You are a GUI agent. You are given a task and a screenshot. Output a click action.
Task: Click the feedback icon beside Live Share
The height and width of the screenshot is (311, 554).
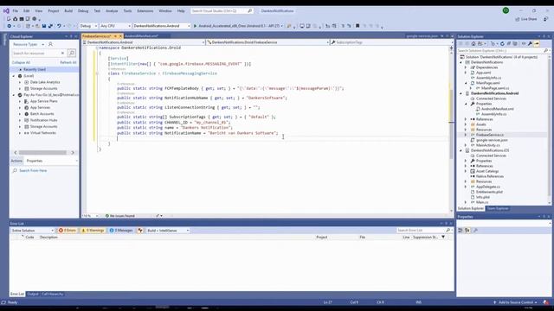pyautogui.click(x=546, y=19)
